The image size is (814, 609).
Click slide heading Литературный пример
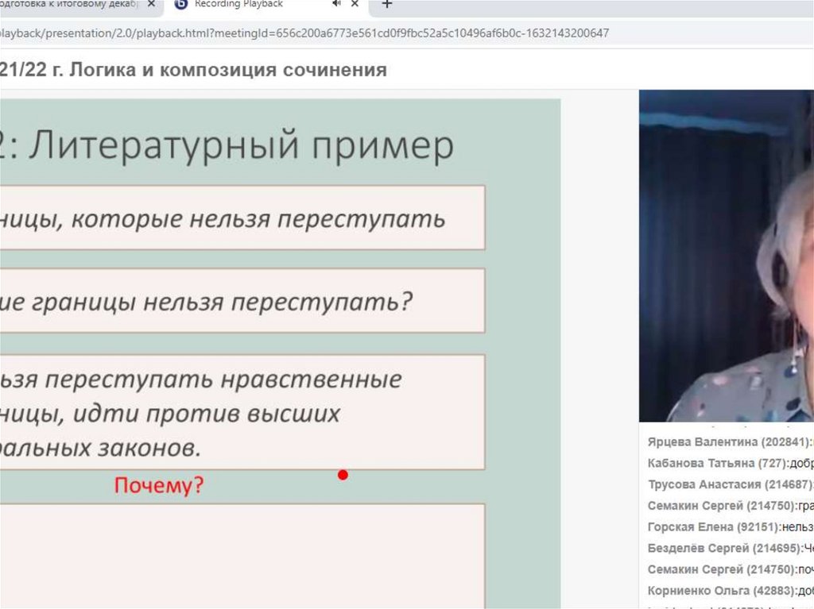[x=242, y=146]
